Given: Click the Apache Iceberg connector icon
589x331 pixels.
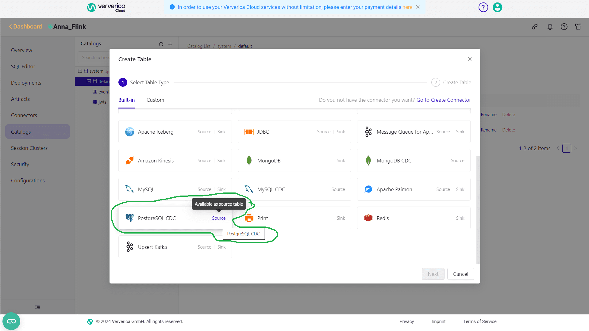Looking at the screenshot, I should pos(130,132).
